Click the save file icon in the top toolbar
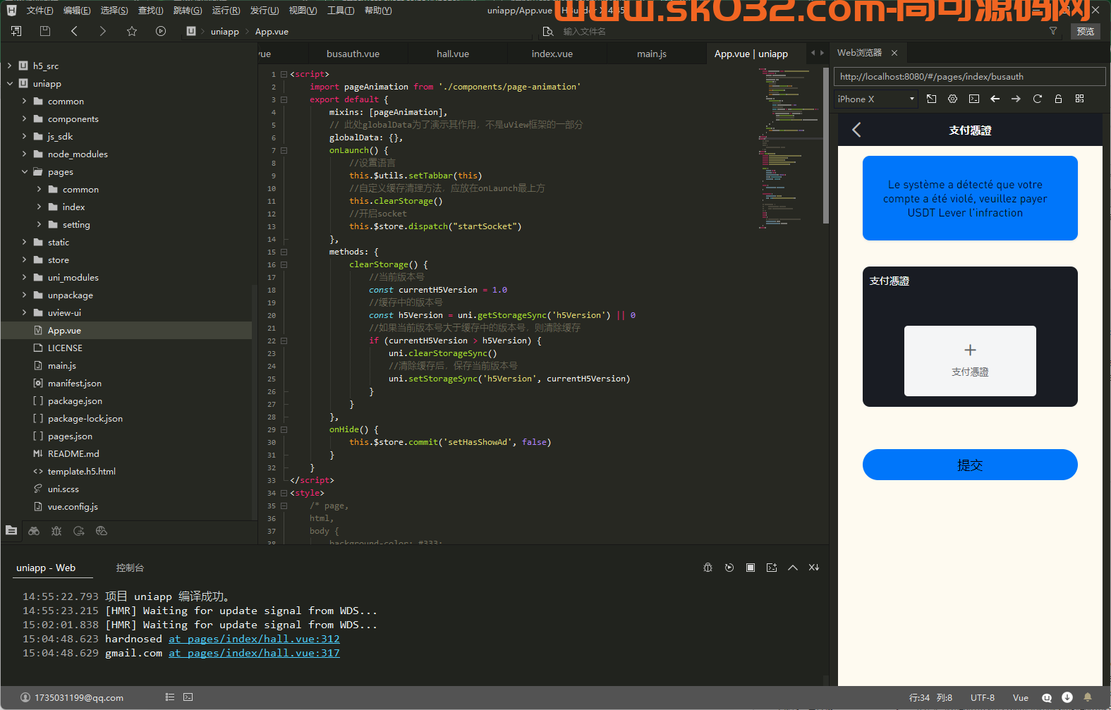1111x710 pixels. [45, 31]
